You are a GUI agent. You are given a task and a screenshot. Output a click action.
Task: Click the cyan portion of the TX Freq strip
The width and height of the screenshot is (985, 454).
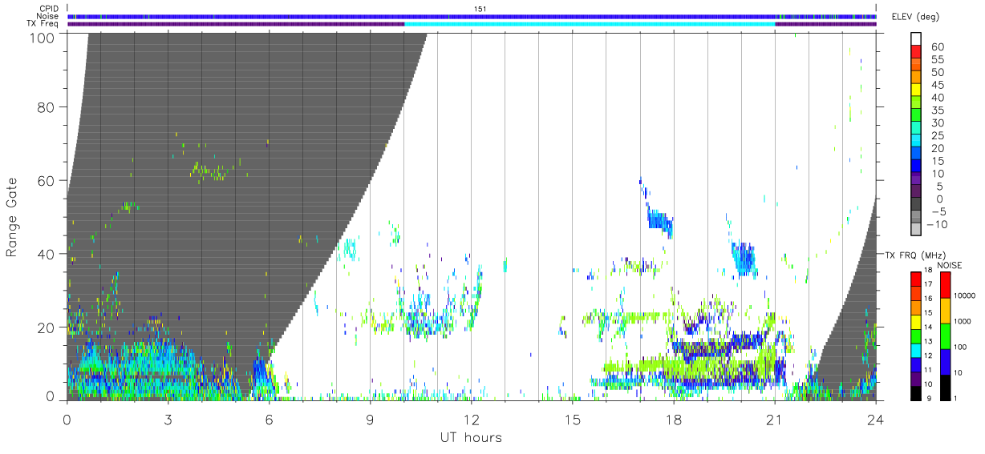[590, 24]
